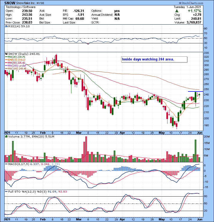This screenshot has width=214, height=222.
Task: Click the Mkt Cap value 69.6B
Action: 80,18
